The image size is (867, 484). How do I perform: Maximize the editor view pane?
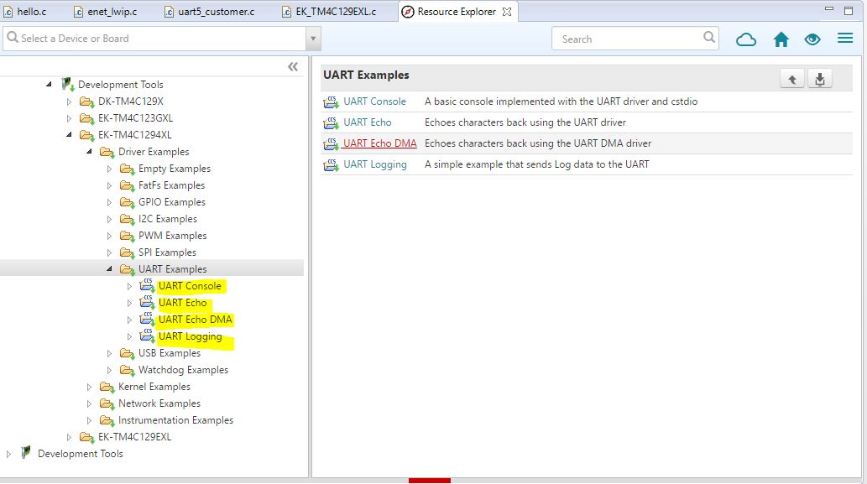(x=849, y=11)
